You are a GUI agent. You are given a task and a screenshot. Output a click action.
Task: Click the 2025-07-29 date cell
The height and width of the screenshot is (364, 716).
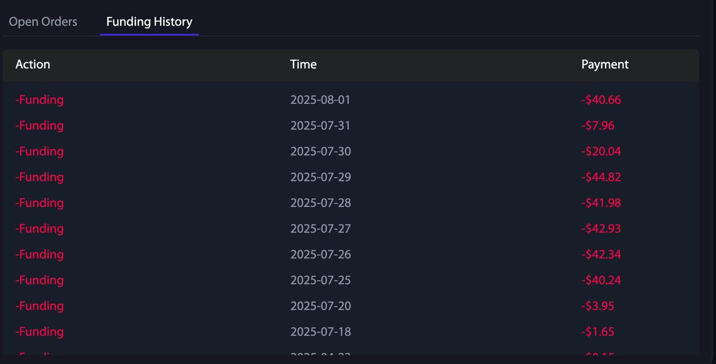(x=320, y=177)
